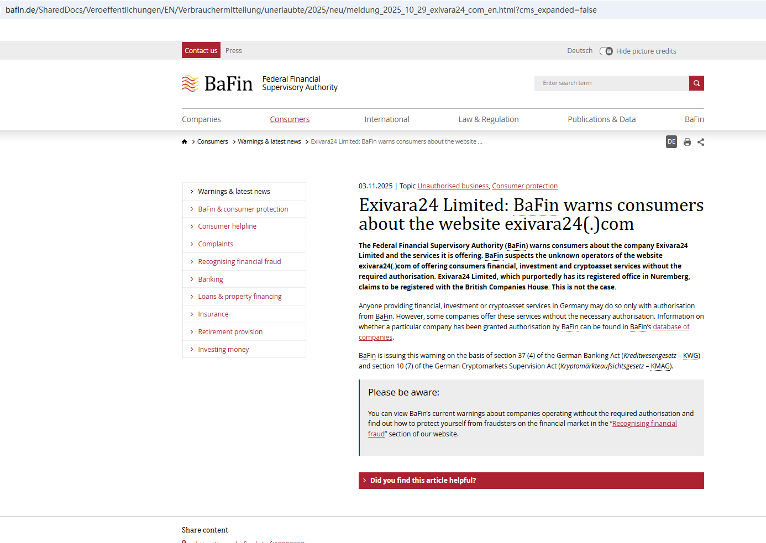The height and width of the screenshot is (543, 766).
Task: Click the Exivara24 Limited article headline
Action: (531, 214)
